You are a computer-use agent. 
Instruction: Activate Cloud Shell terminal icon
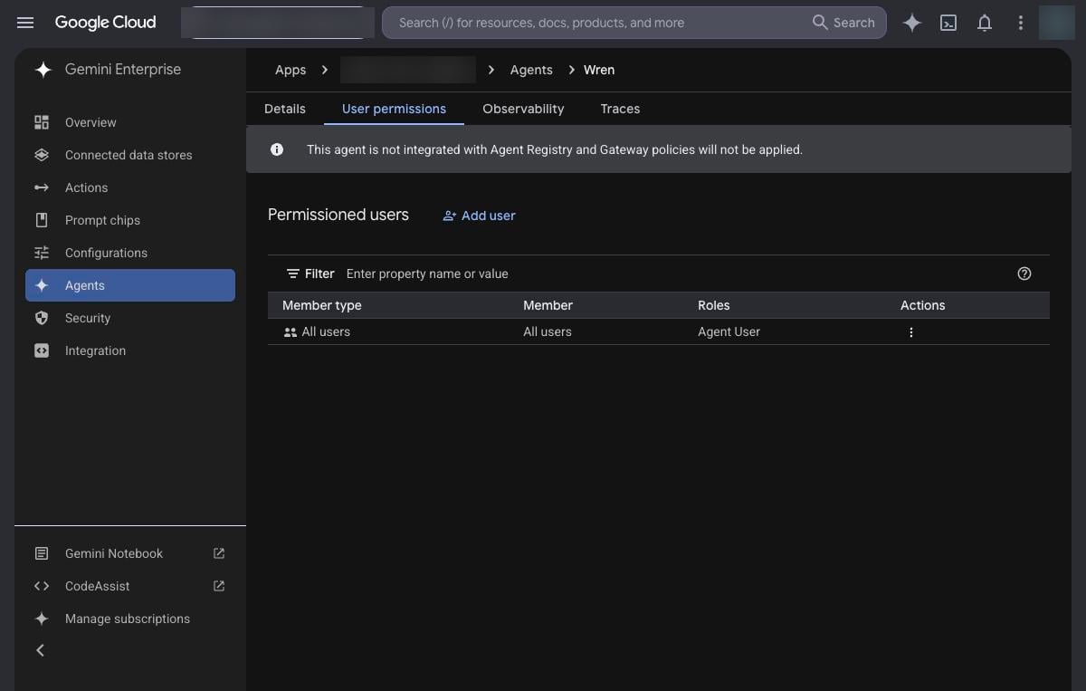click(948, 23)
